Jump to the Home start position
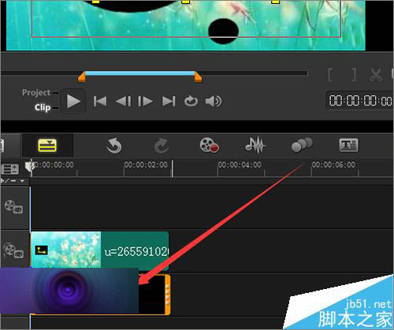 100,102
